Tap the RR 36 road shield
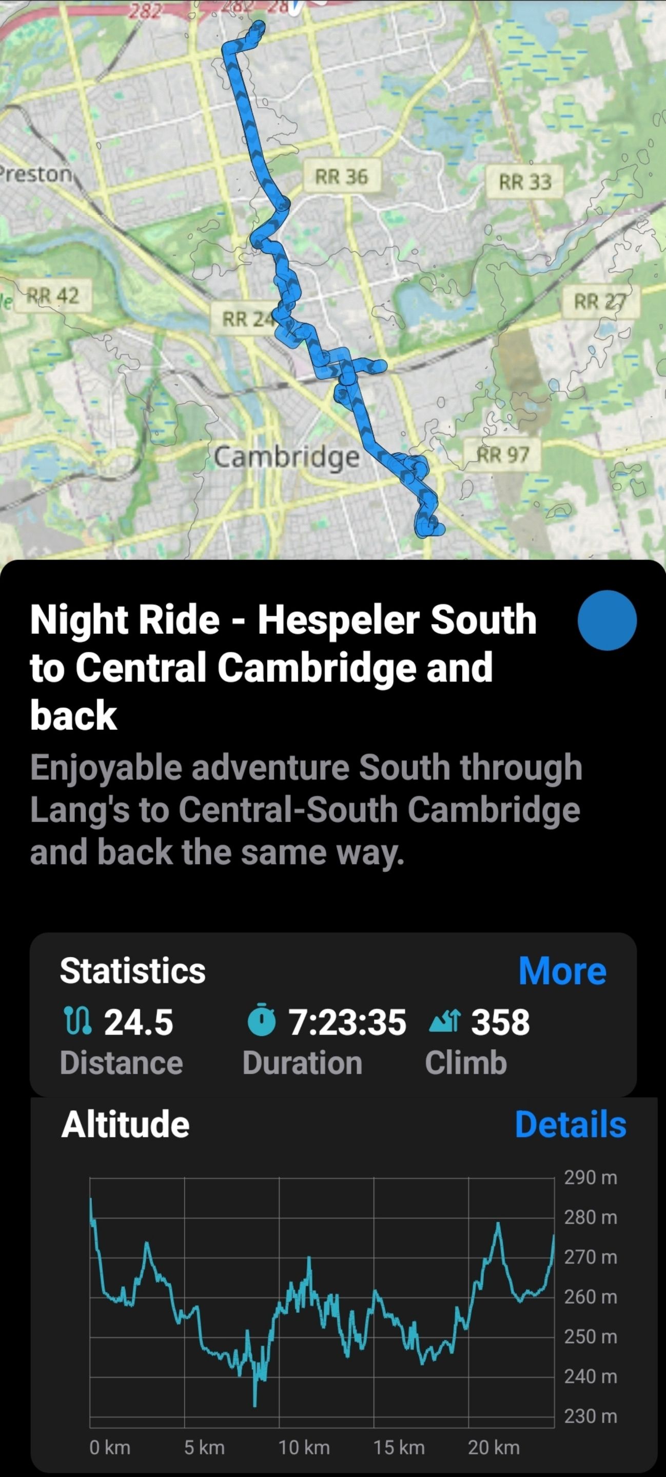 [x=341, y=176]
